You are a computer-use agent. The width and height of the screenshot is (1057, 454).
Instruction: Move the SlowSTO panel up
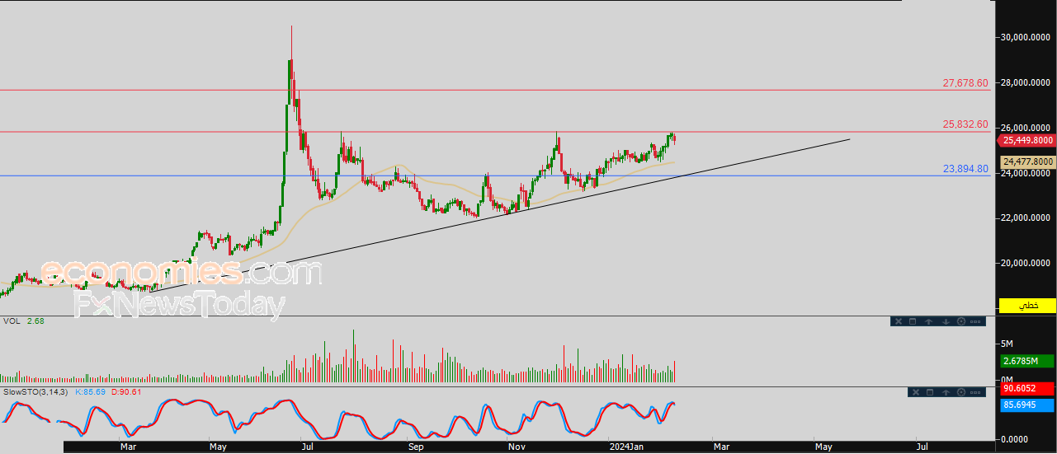coord(946,392)
